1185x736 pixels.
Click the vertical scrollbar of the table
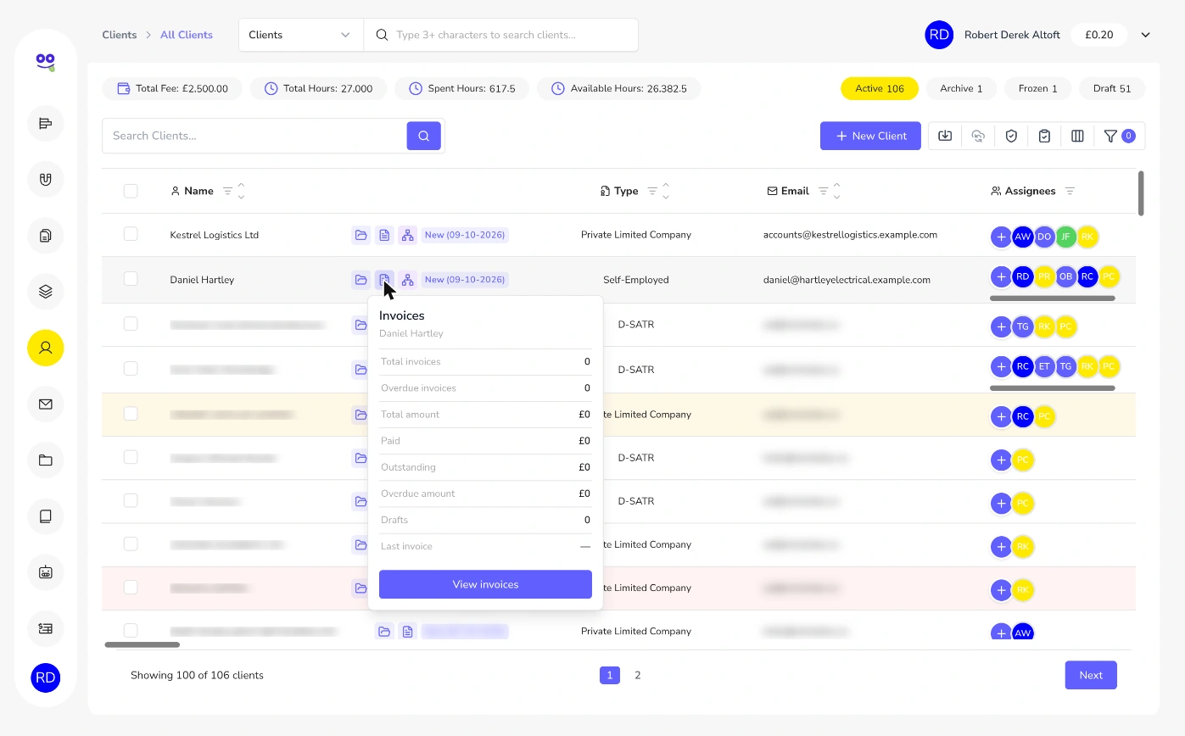(x=1141, y=193)
